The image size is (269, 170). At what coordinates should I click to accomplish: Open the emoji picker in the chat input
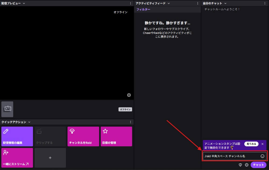[262, 156]
